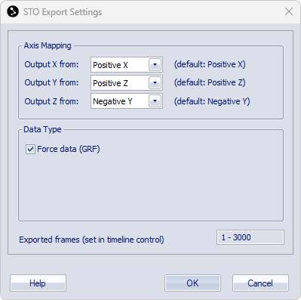
Task: Cancel the export settings dialog
Action: coord(260,283)
